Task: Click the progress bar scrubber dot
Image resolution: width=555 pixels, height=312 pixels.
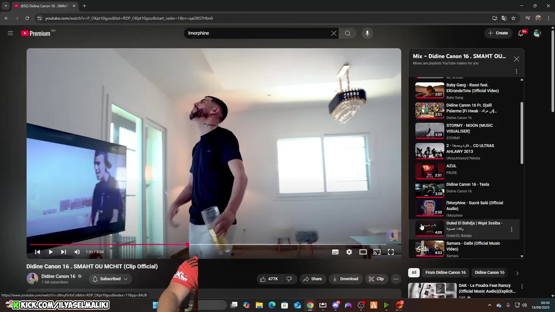Action: [187, 245]
